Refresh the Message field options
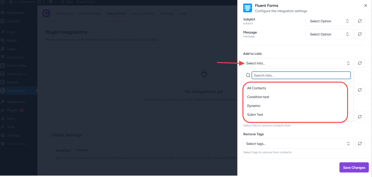Viewport: 372px width, 177px height. pos(360,34)
